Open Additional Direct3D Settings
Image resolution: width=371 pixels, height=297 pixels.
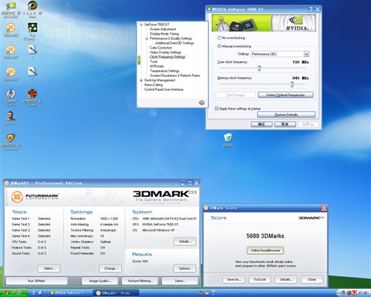[x=174, y=43]
